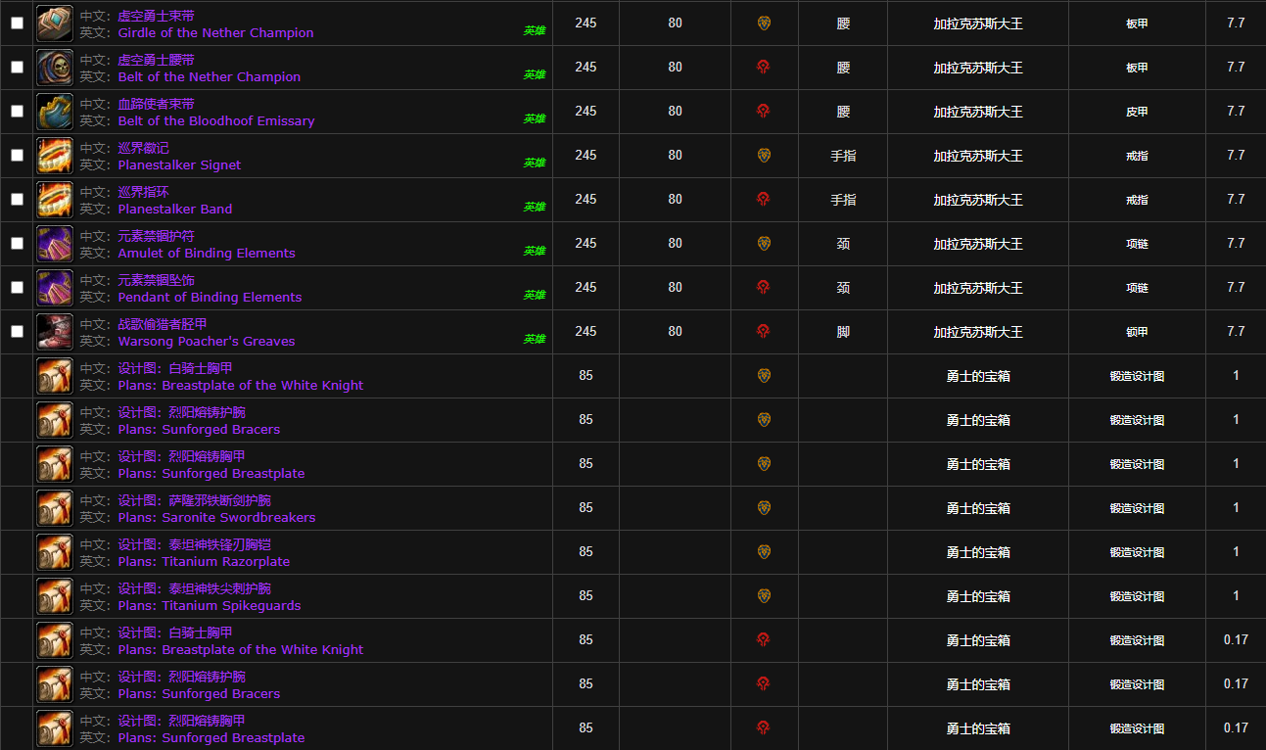Click the Horde faction icon for Belt of the Bloodhoof Emissary
This screenshot has width=1266, height=750.
tap(764, 111)
